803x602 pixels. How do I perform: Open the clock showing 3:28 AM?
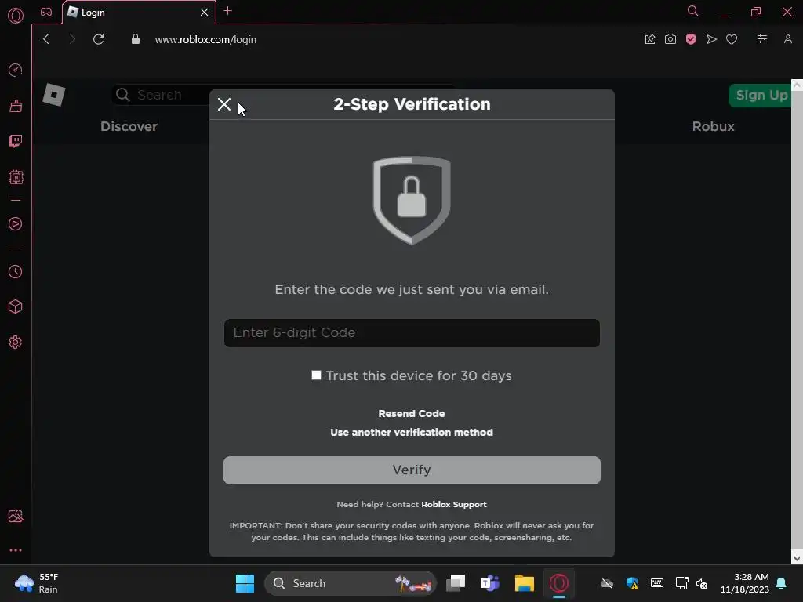(745, 583)
